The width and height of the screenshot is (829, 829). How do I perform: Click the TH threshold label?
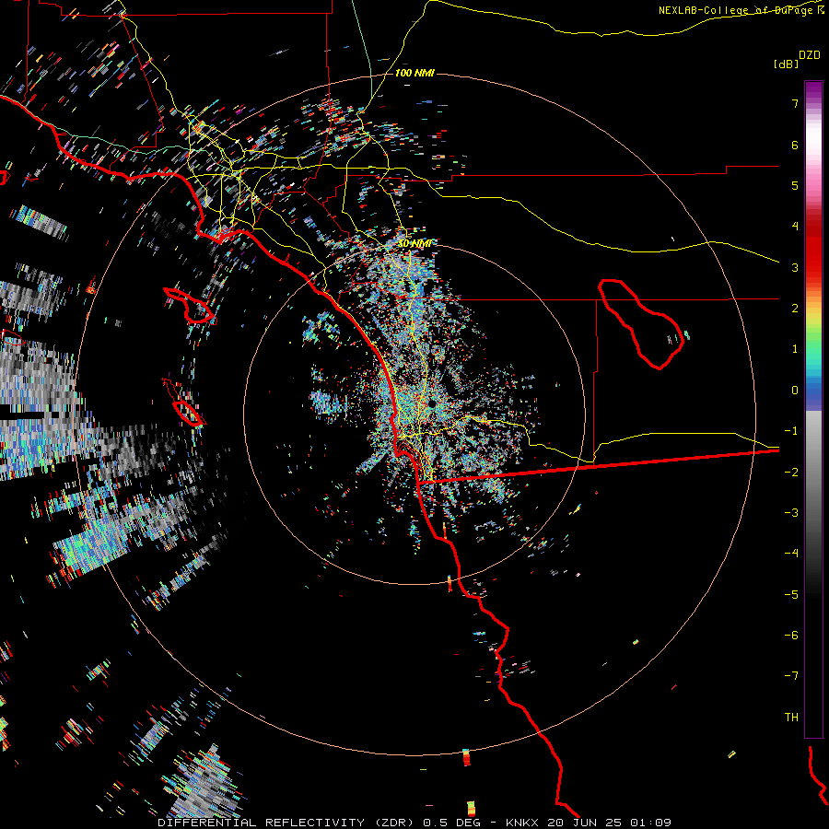791,718
